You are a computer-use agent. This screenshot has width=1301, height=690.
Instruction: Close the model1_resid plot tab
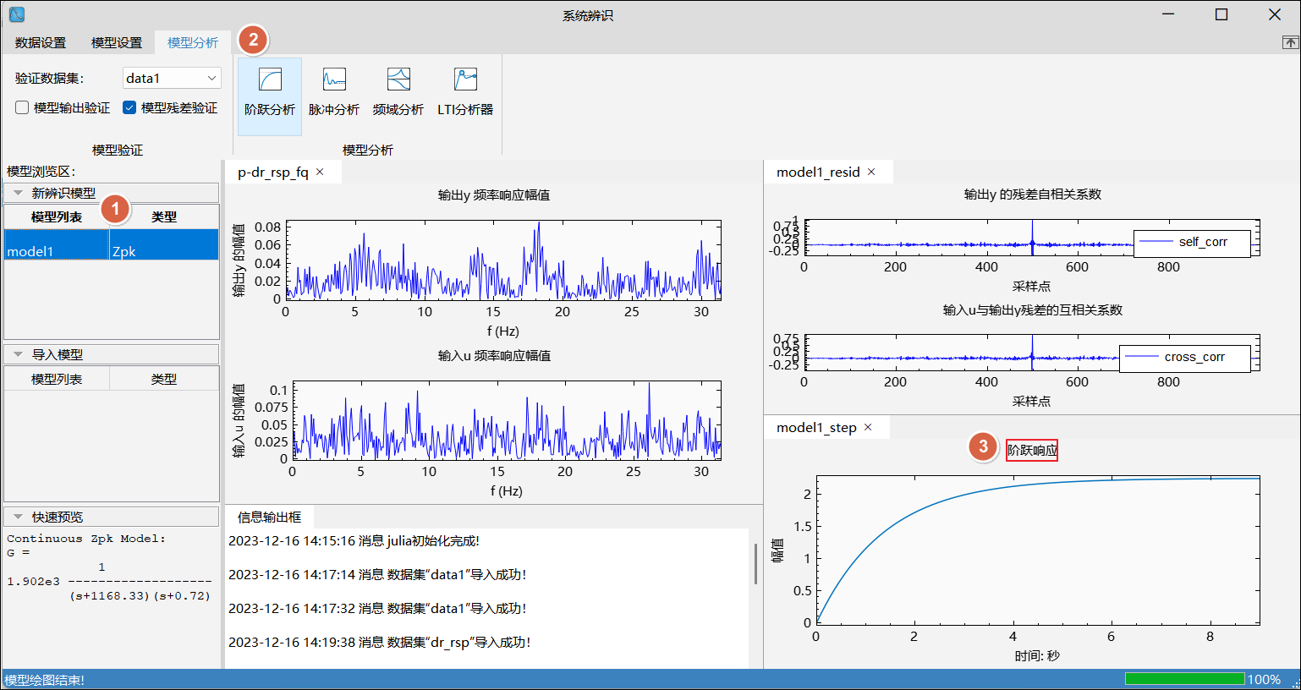[x=871, y=172]
